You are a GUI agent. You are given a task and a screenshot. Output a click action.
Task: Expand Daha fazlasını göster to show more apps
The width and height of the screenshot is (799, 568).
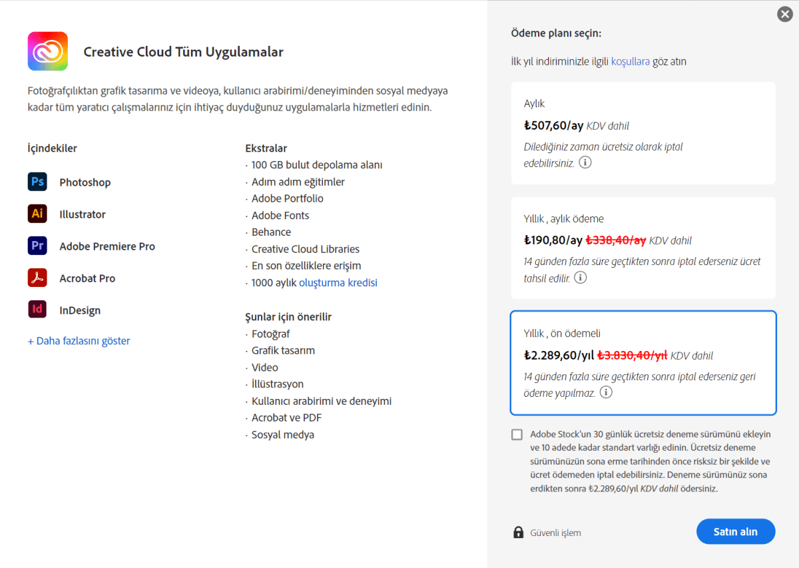click(x=79, y=340)
